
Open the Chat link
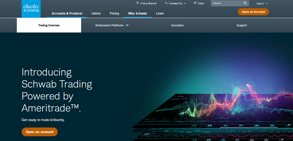coord(201,3)
